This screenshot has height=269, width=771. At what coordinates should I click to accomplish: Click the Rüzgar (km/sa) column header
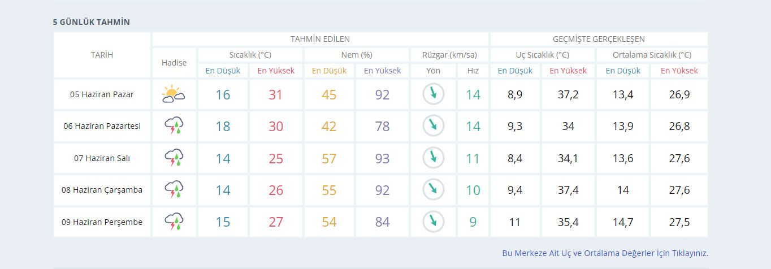coord(449,55)
